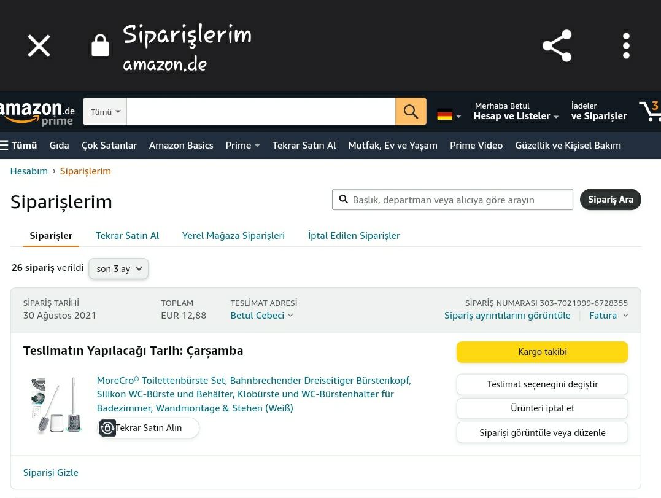Click the Siparişlerim breadcrumb

click(x=85, y=171)
